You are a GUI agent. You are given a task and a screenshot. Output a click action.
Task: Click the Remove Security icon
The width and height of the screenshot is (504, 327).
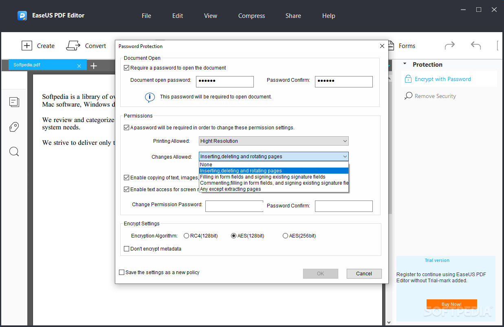point(408,96)
